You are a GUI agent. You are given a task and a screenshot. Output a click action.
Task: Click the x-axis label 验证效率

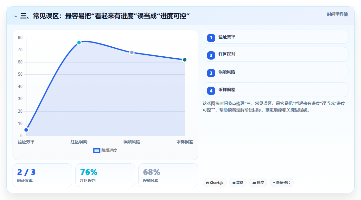[x=26, y=142]
